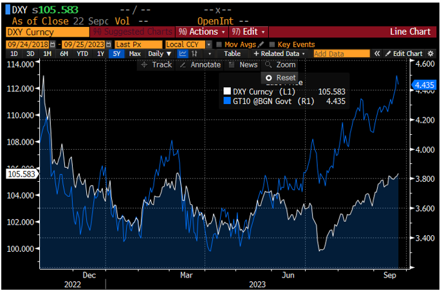Select the 1D range tab
The height and width of the screenshot is (291, 442).
(14, 53)
